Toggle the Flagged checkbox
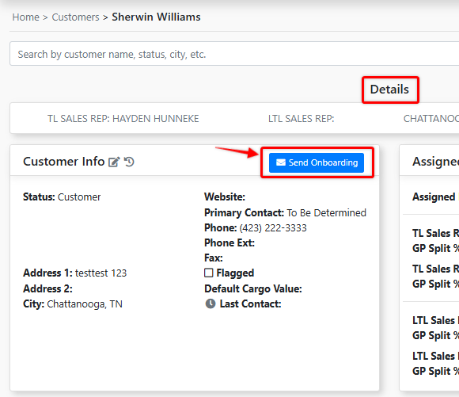 [x=208, y=273]
